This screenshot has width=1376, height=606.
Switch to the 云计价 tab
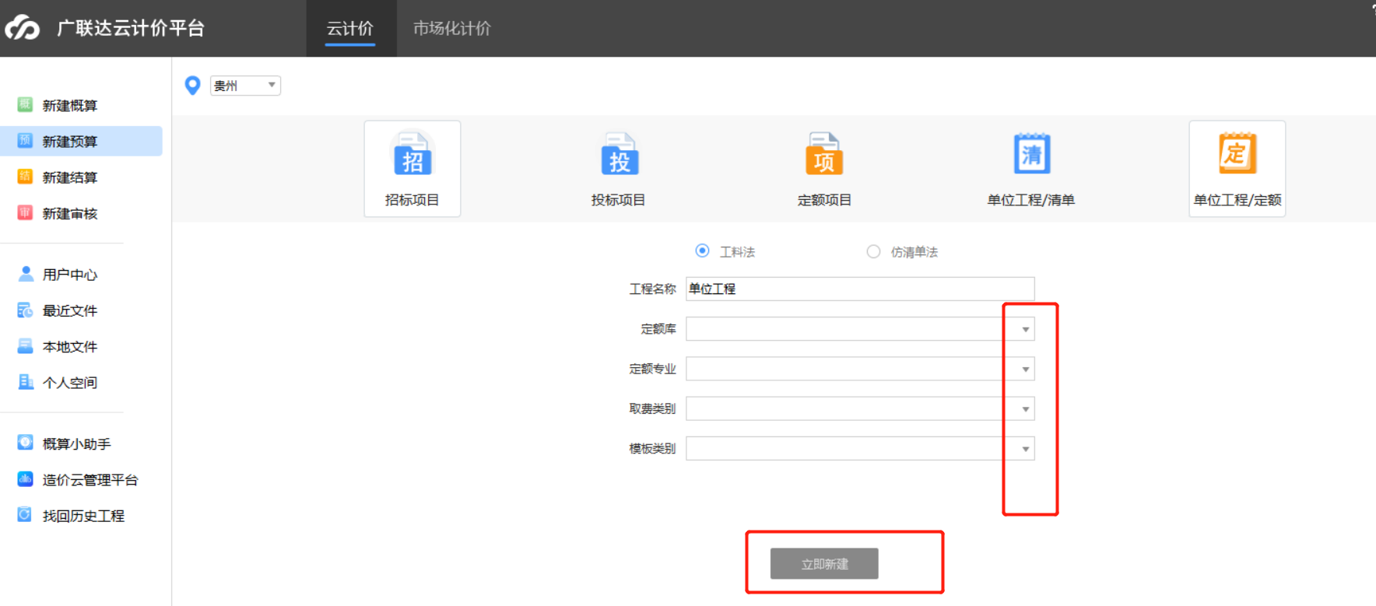tap(350, 29)
